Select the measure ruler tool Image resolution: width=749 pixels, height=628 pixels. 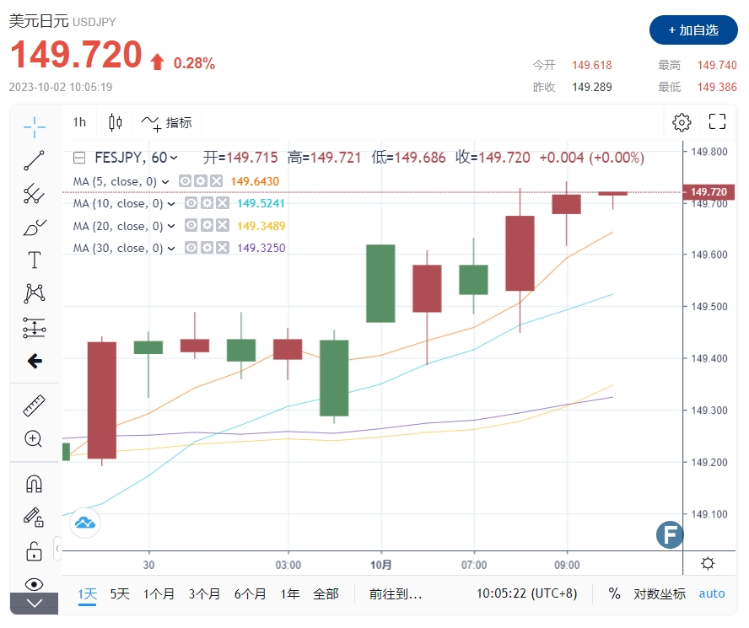(x=34, y=405)
